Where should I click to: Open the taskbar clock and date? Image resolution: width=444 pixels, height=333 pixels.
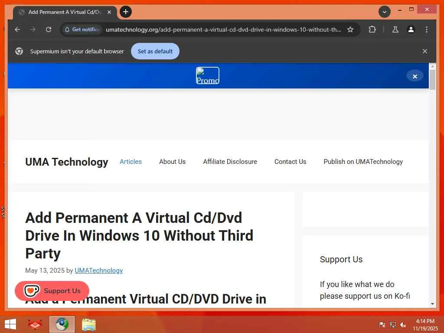tap(425, 324)
